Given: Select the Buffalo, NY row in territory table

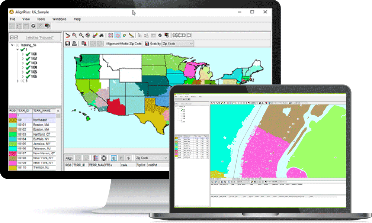Looking at the screenshot, I should pyautogui.click(x=44, y=138).
